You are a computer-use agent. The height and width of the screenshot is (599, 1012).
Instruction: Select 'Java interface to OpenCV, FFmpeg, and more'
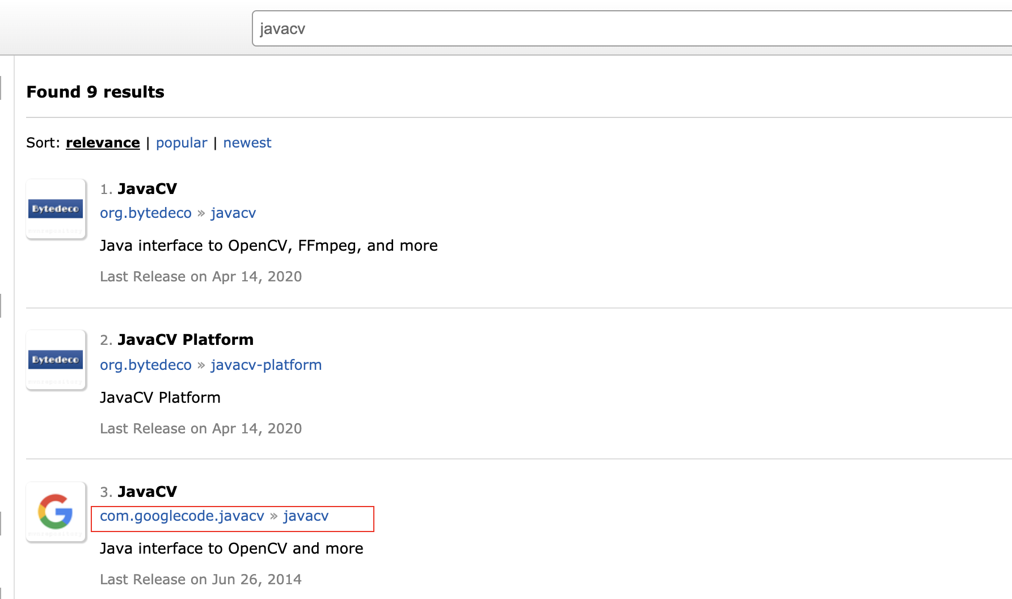[269, 246]
